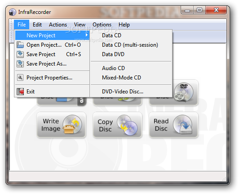Open the Actions menu
The width and height of the screenshot is (239, 194).
58,25
